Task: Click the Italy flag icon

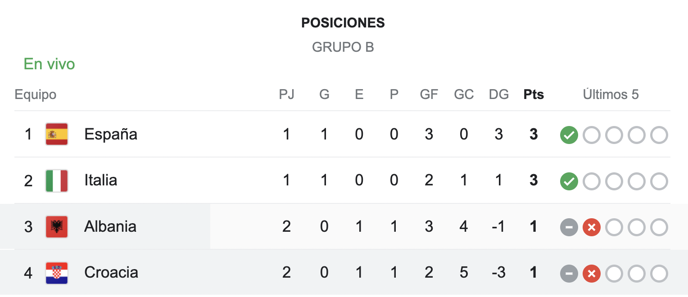Action: pos(57,180)
